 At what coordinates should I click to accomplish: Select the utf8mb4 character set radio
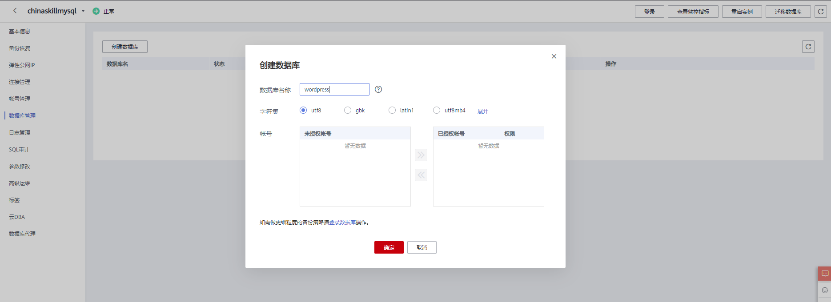[437, 110]
